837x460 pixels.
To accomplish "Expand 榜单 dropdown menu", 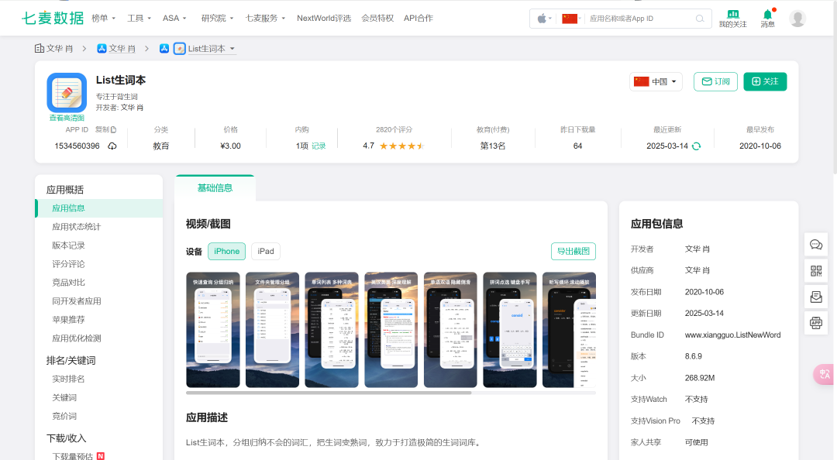I will point(103,18).
